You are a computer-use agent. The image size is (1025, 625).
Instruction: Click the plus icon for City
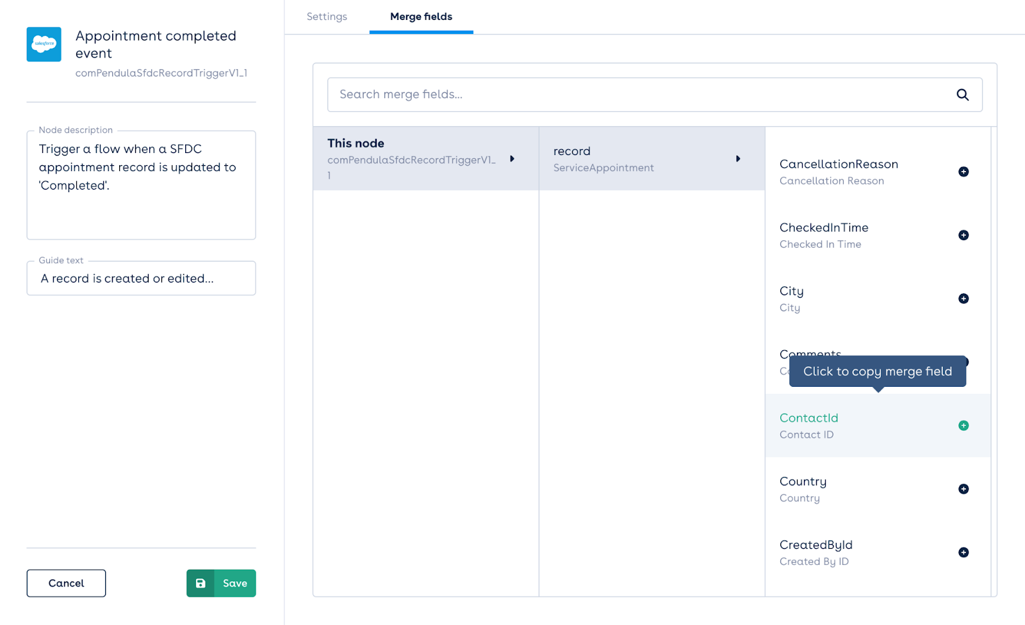coord(963,298)
